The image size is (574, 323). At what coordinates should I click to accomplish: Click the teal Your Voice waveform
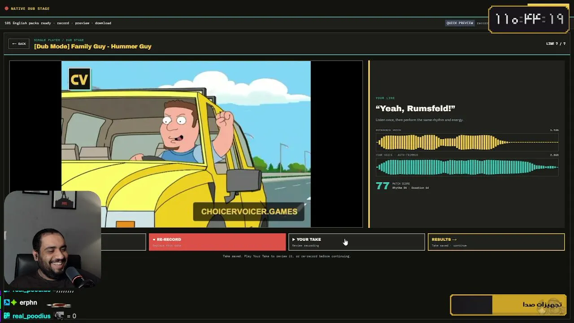(467, 167)
